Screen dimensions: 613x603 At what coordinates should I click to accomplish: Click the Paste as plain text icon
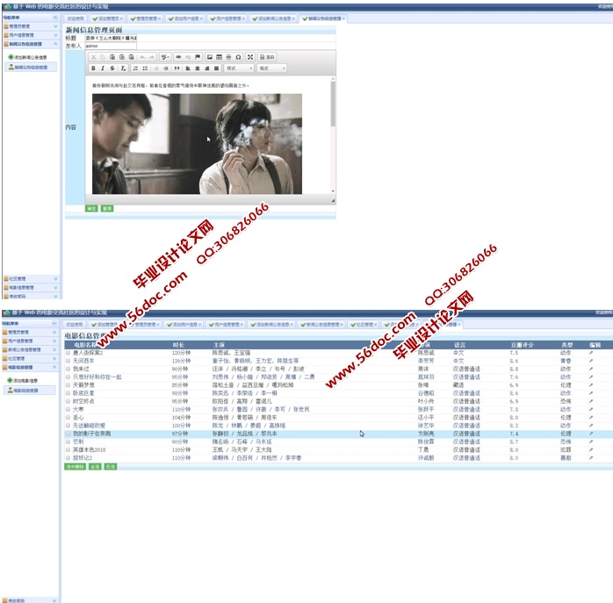click(122, 57)
